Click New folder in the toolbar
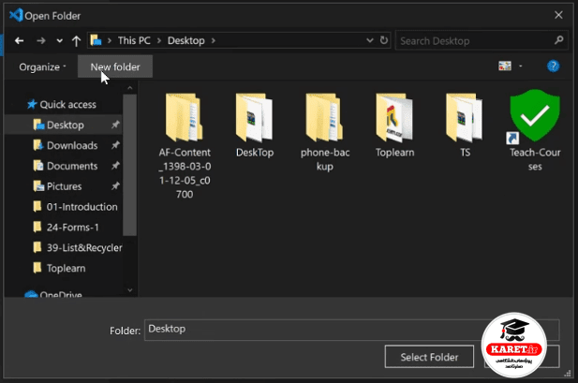 115,66
